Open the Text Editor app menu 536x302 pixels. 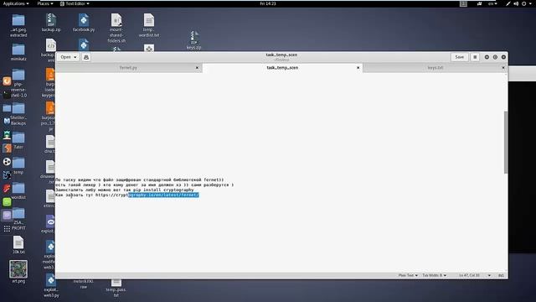coord(75,3)
